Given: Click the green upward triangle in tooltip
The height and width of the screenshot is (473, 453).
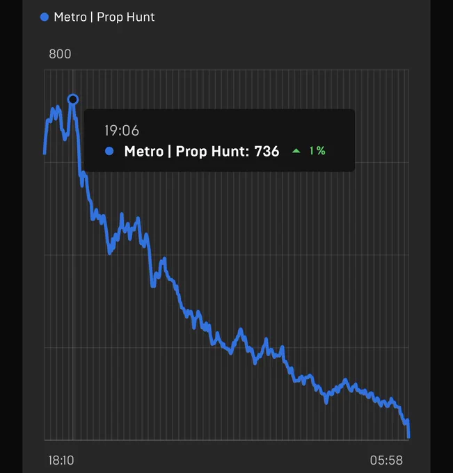Looking at the screenshot, I should coord(296,151).
